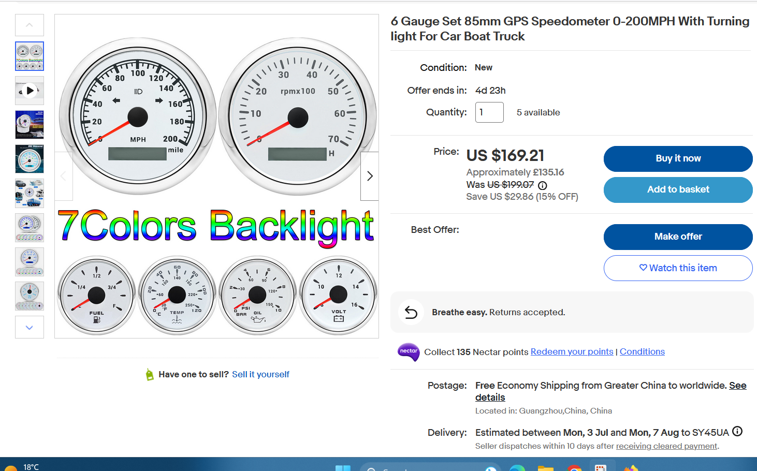Select the blue IP67 Waterproof gauge thumbnail
Screen dimensions: 757x471
(30, 159)
